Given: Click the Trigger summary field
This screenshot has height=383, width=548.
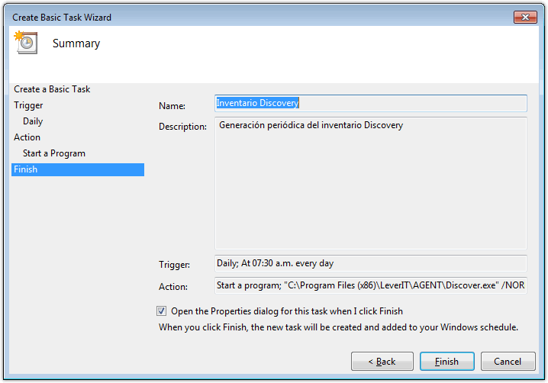Looking at the screenshot, I should 370,263.
